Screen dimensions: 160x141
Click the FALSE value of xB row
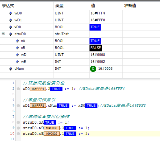click(x=96, y=48)
